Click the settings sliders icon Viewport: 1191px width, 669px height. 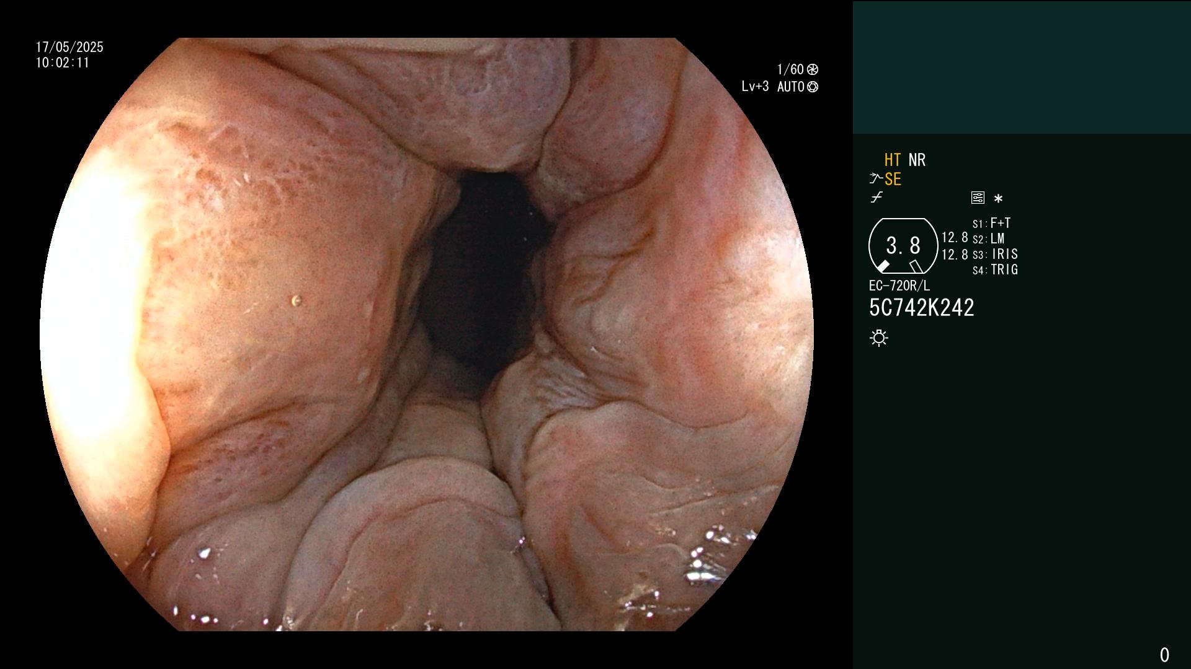point(978,198)
